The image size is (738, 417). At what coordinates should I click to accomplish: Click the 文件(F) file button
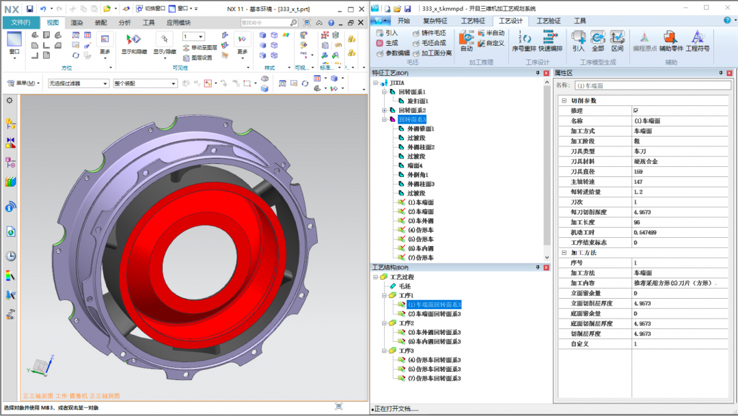20,23
